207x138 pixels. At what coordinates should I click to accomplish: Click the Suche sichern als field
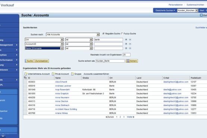110,61
